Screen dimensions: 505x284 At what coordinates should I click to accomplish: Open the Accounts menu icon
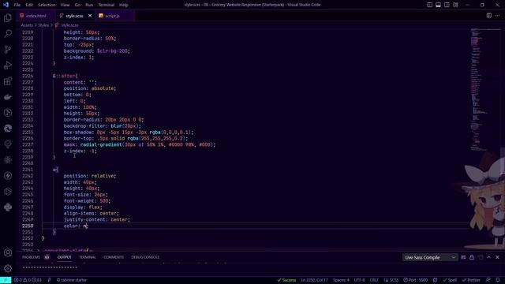pos(8,252)
